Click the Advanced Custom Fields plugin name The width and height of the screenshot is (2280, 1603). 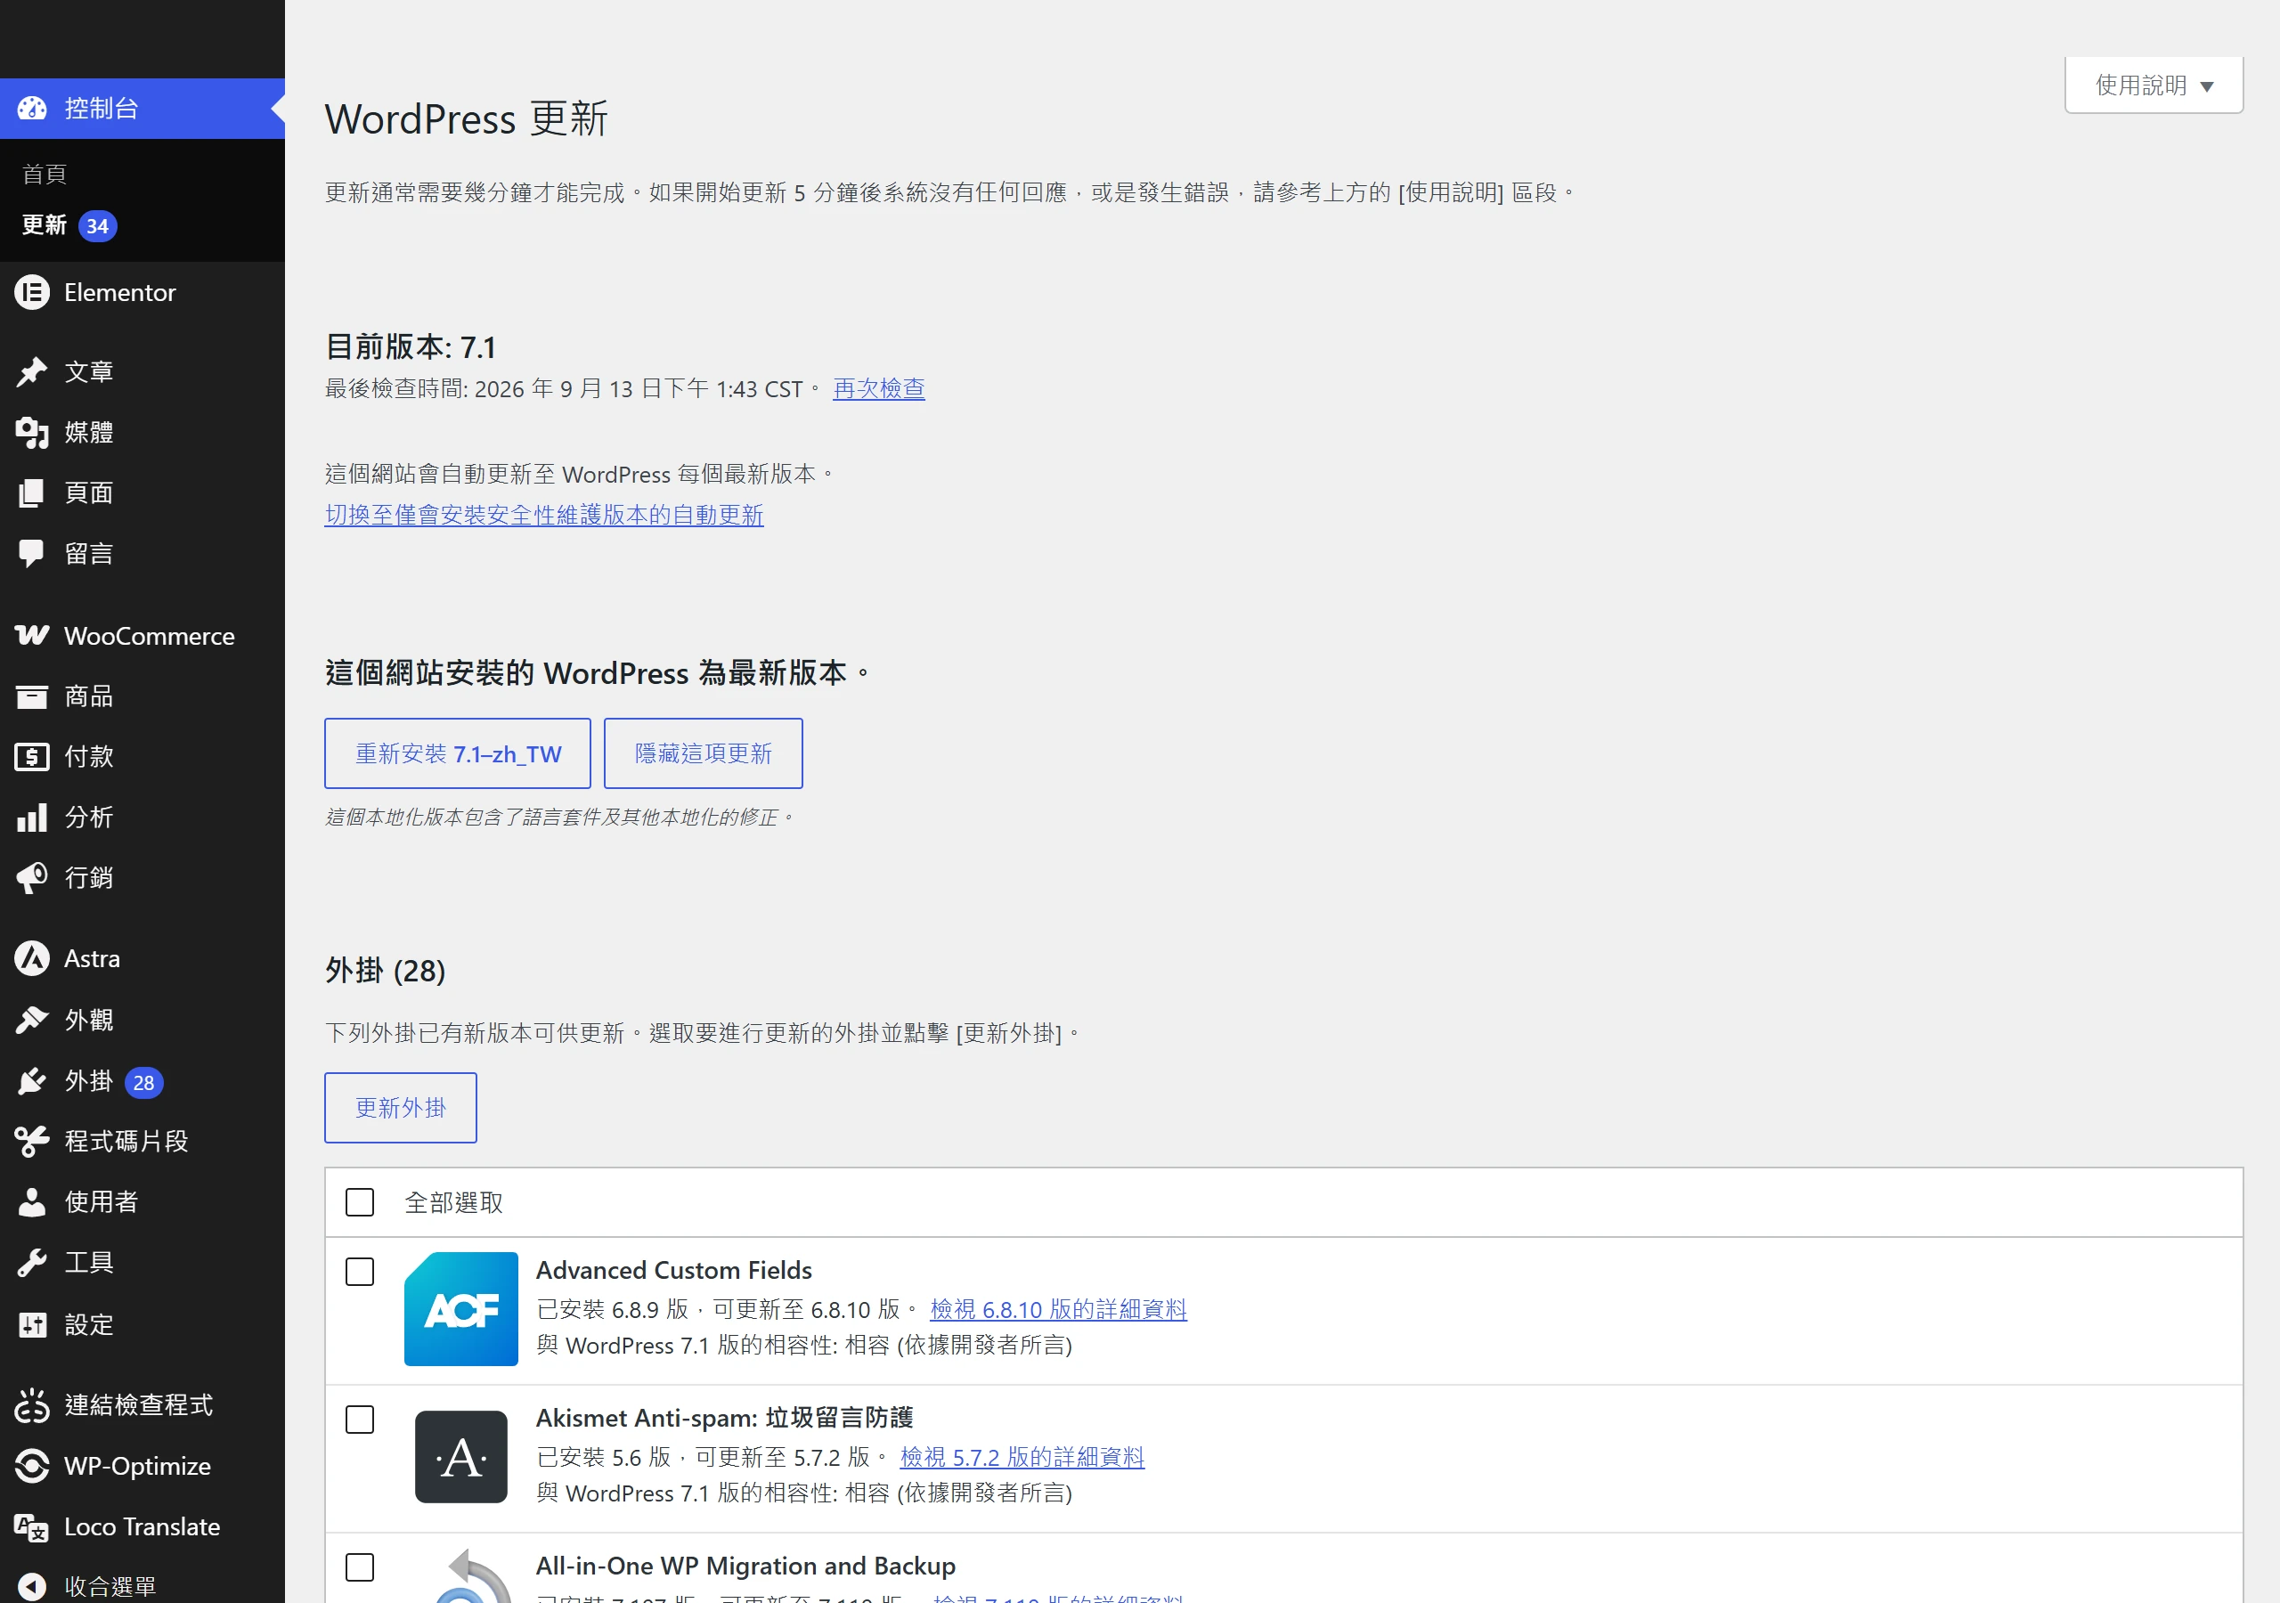pyautogui.click(x=674, y=1270)
